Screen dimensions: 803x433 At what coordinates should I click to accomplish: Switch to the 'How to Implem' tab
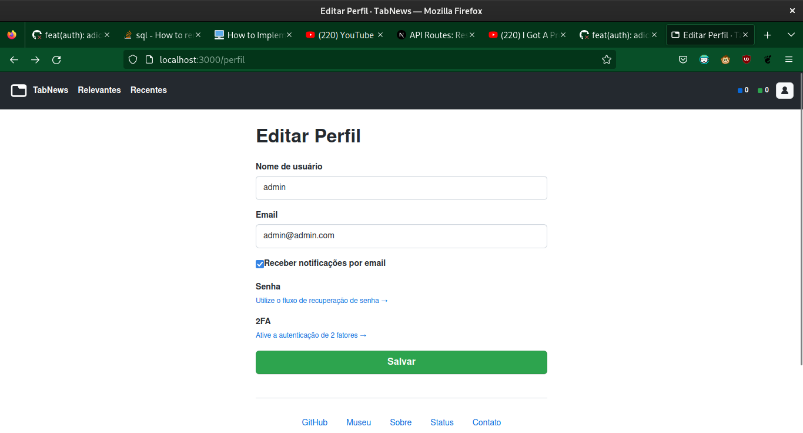(253, 35)
